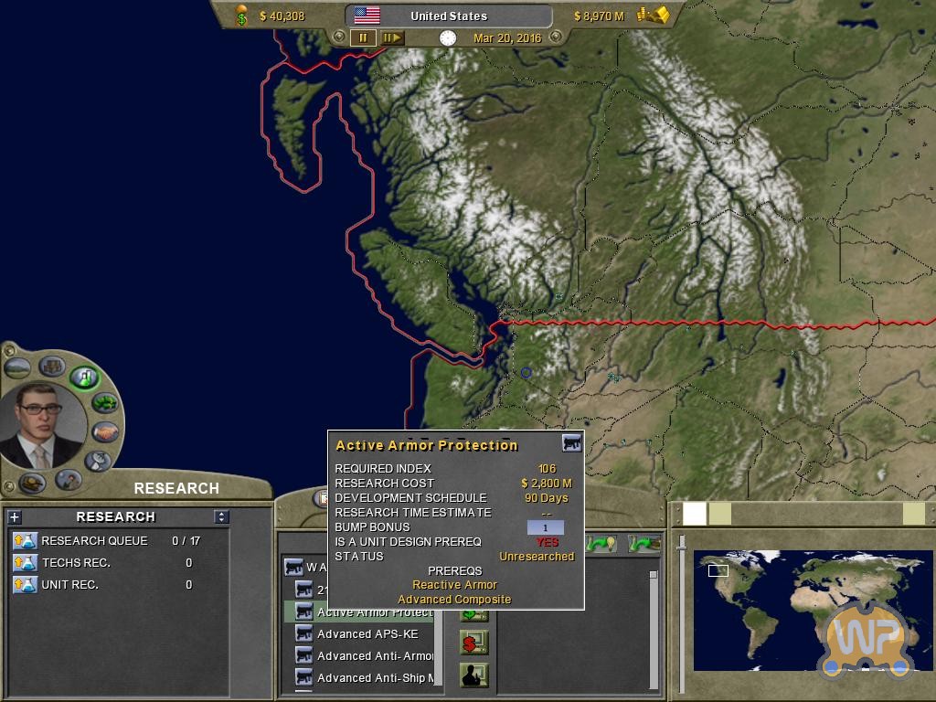Open the Research Queue entry
Image resolution: width=936 pixels, height=702 pixels.
[x=93, y=541]
